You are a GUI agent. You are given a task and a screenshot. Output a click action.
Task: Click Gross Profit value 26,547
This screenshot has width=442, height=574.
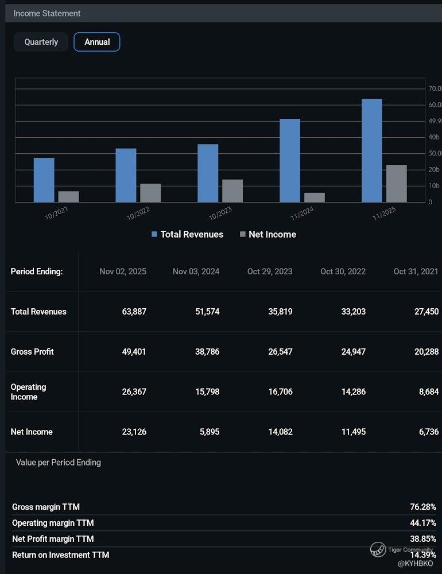point(281,351)
